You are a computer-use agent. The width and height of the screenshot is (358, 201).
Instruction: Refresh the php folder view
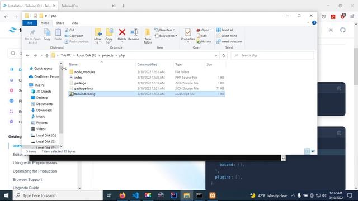coord(224,55)
